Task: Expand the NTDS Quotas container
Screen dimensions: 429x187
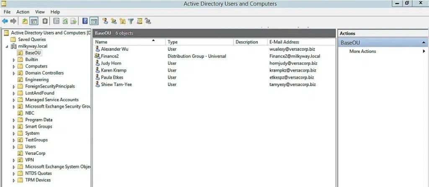Action: click(x=14, y=174)
